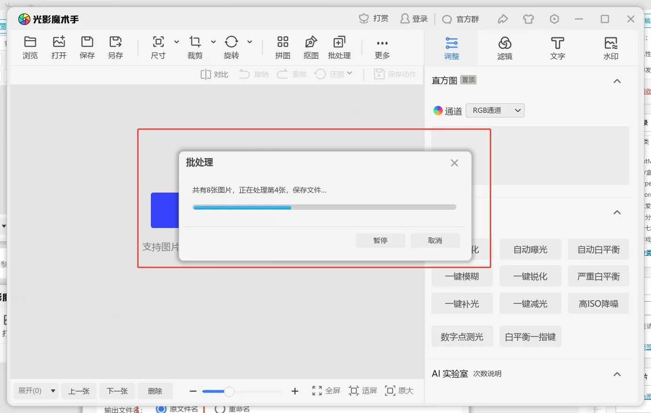
Task: Click the 另存 save-as icon
Action: coord(115,42)
